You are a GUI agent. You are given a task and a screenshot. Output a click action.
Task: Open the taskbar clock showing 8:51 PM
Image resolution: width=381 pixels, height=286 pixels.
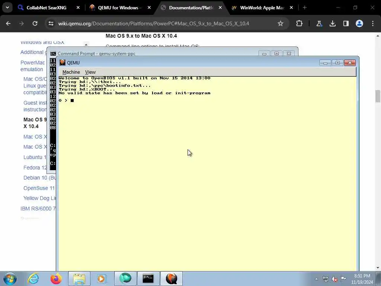coord(362,279)
